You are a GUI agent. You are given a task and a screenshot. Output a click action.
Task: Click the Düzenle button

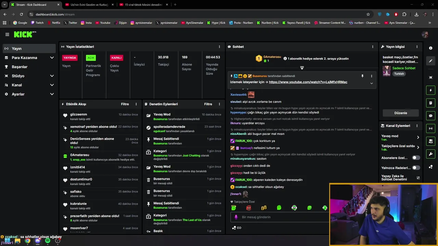[x=401, y=113]
